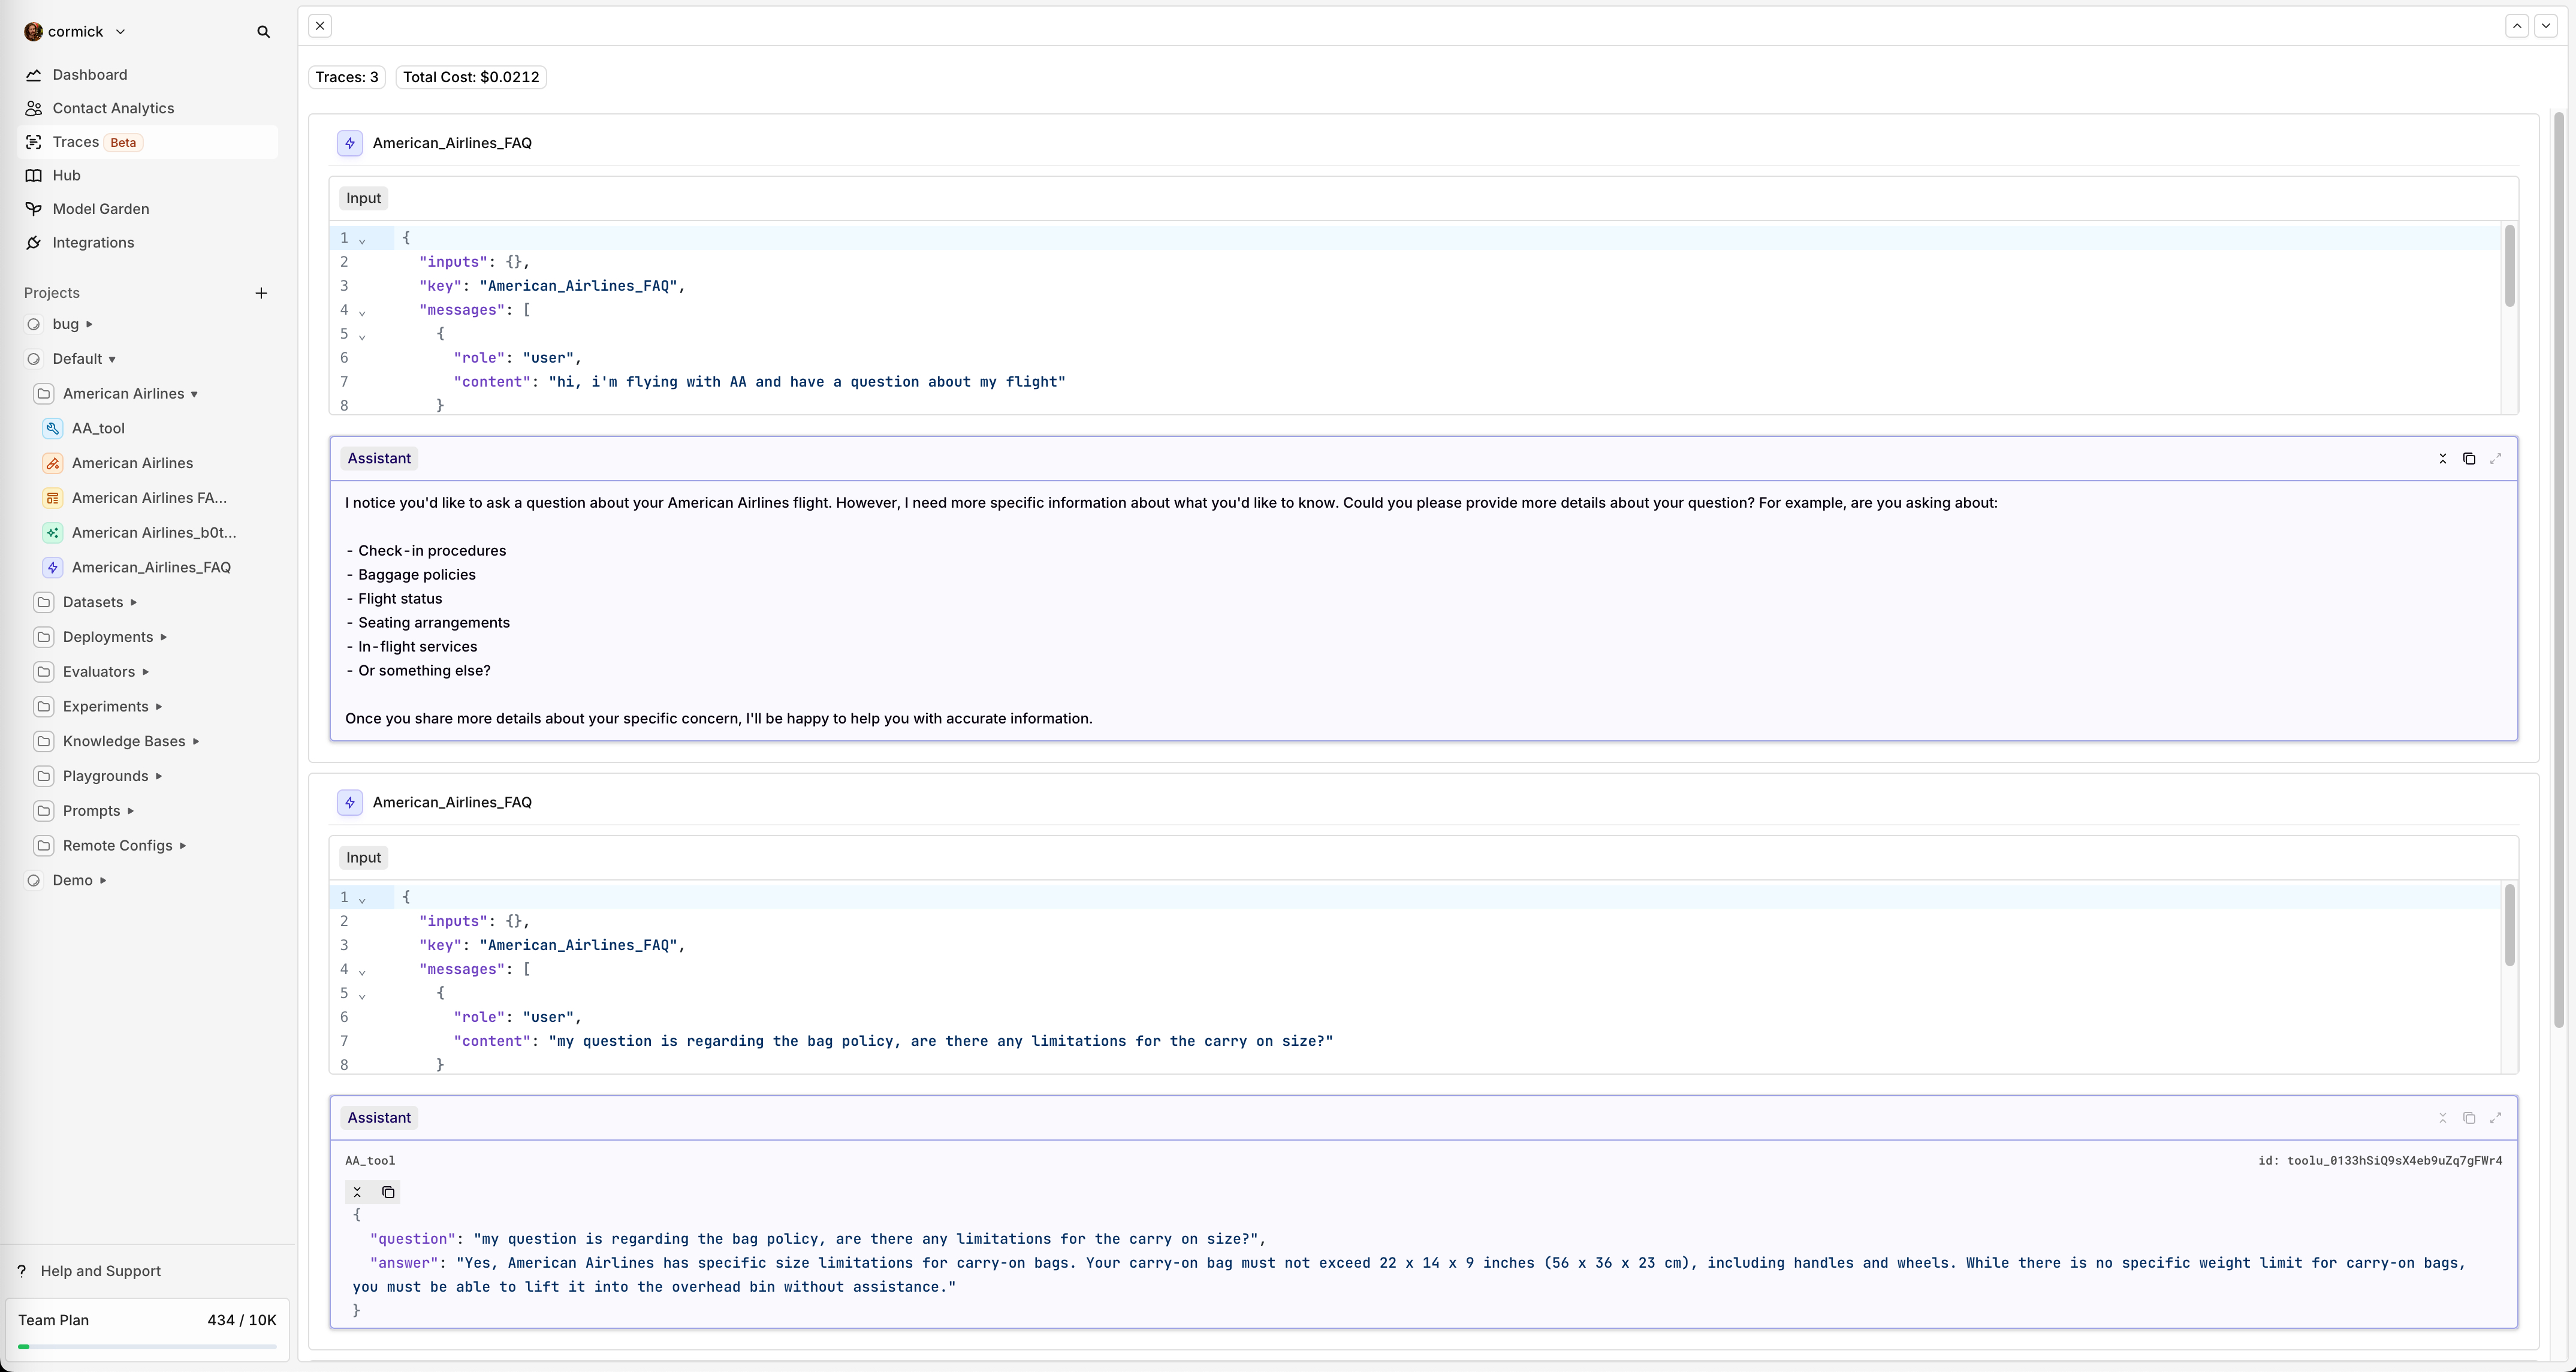
Task: Open Help and Support
Action: pos(100,1271)
